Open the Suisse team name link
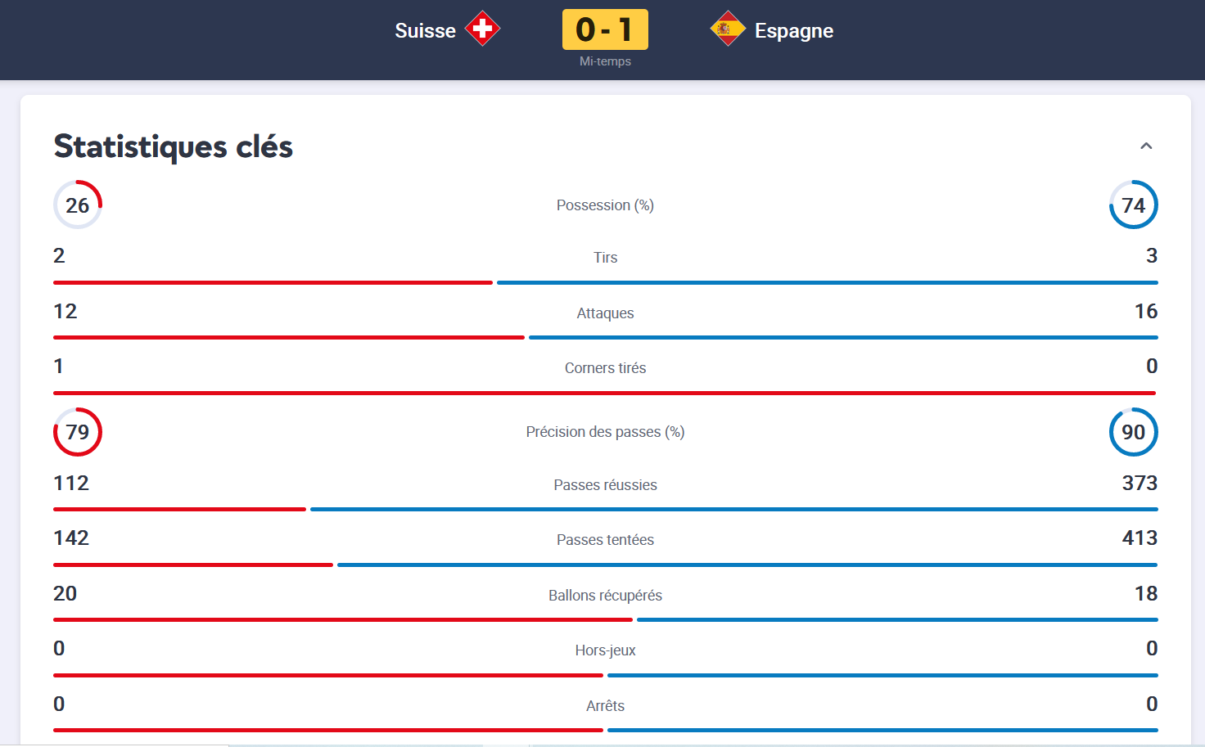 425,30
